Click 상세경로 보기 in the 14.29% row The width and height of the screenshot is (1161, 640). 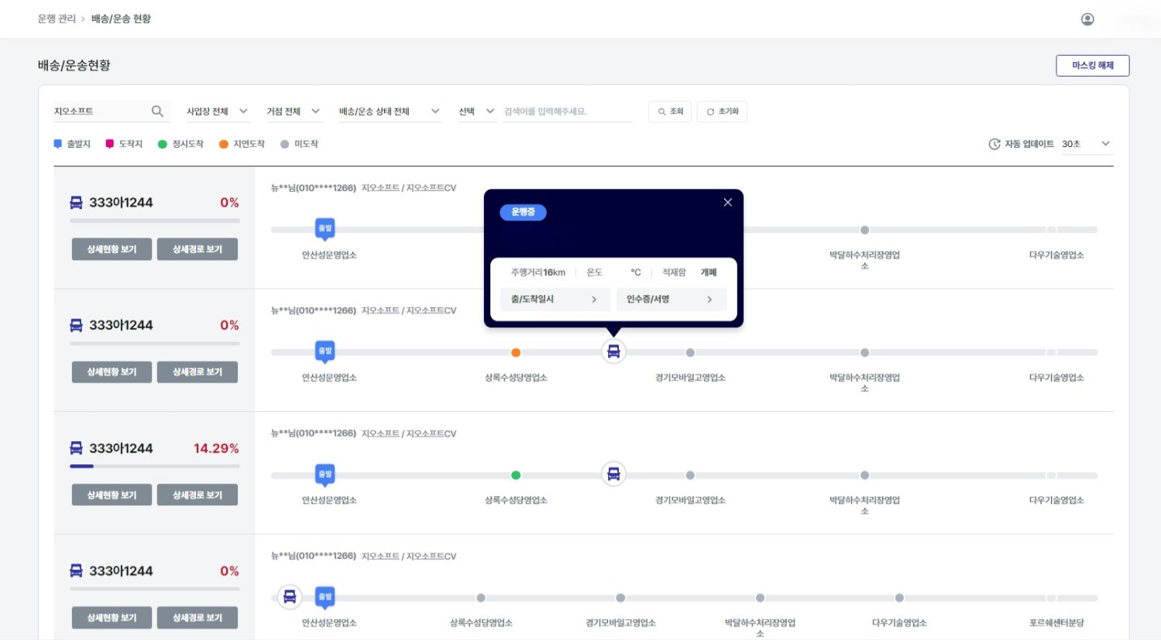click(198, 495)
